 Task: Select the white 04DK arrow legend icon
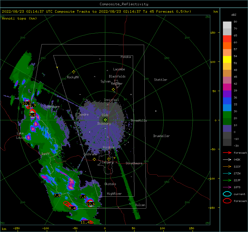pos(227,159)
